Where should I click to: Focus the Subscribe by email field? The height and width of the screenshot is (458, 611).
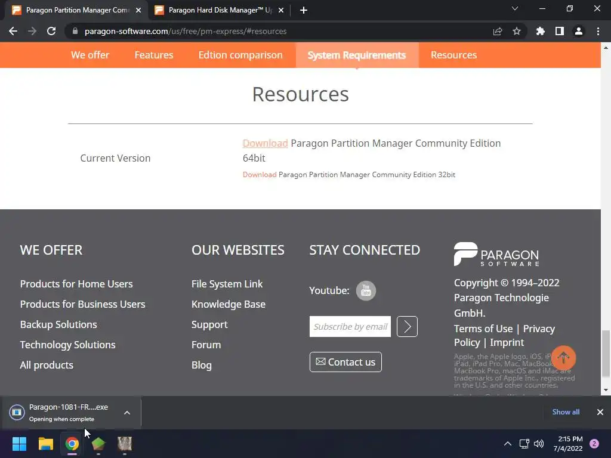click(350, 326)
